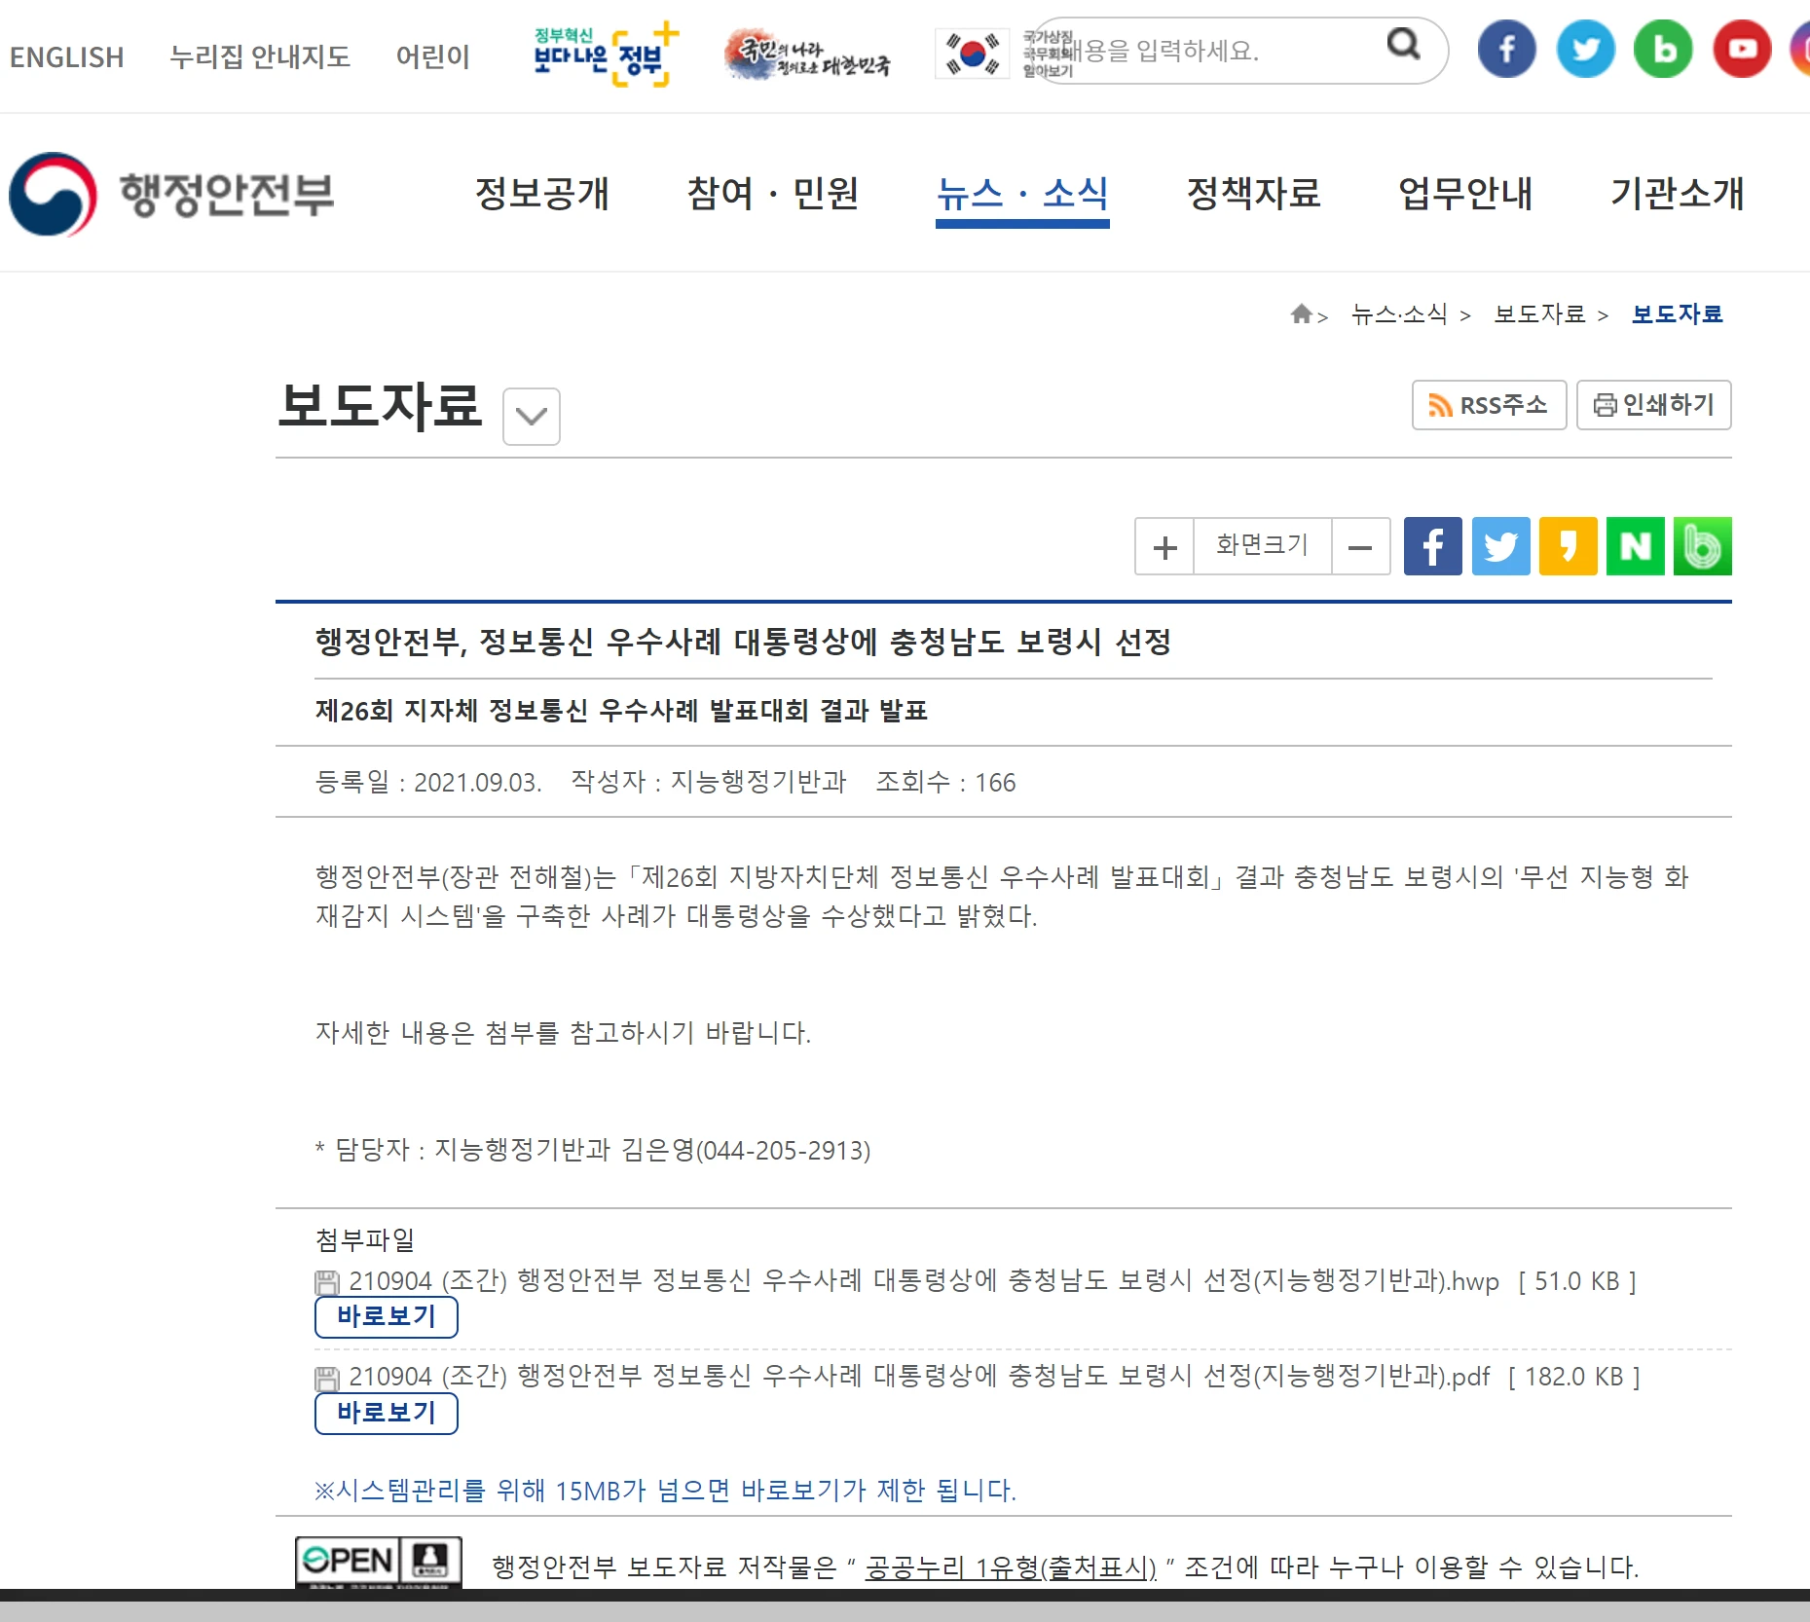Open the header YouTube circle icon
Screen dimensions: 1810x1622
click(x=1742, y=49)
